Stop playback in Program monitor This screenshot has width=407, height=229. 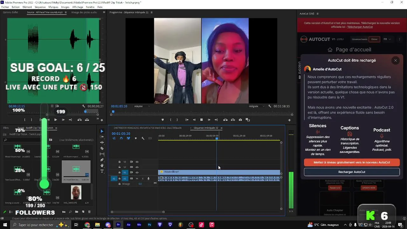pos(201,120)
